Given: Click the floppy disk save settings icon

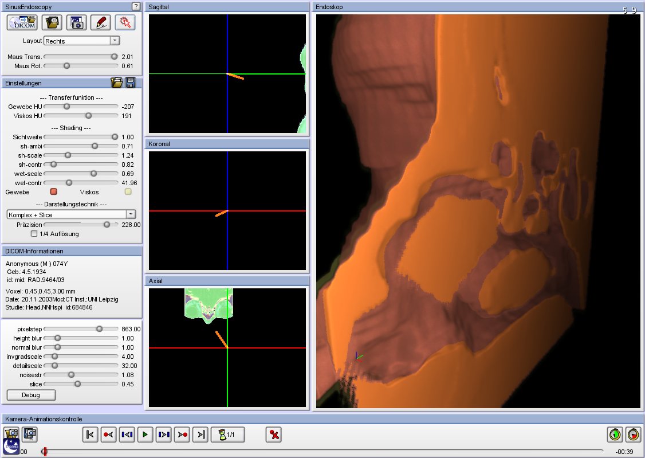Looking at the screenshot, I should click(130, 83).
